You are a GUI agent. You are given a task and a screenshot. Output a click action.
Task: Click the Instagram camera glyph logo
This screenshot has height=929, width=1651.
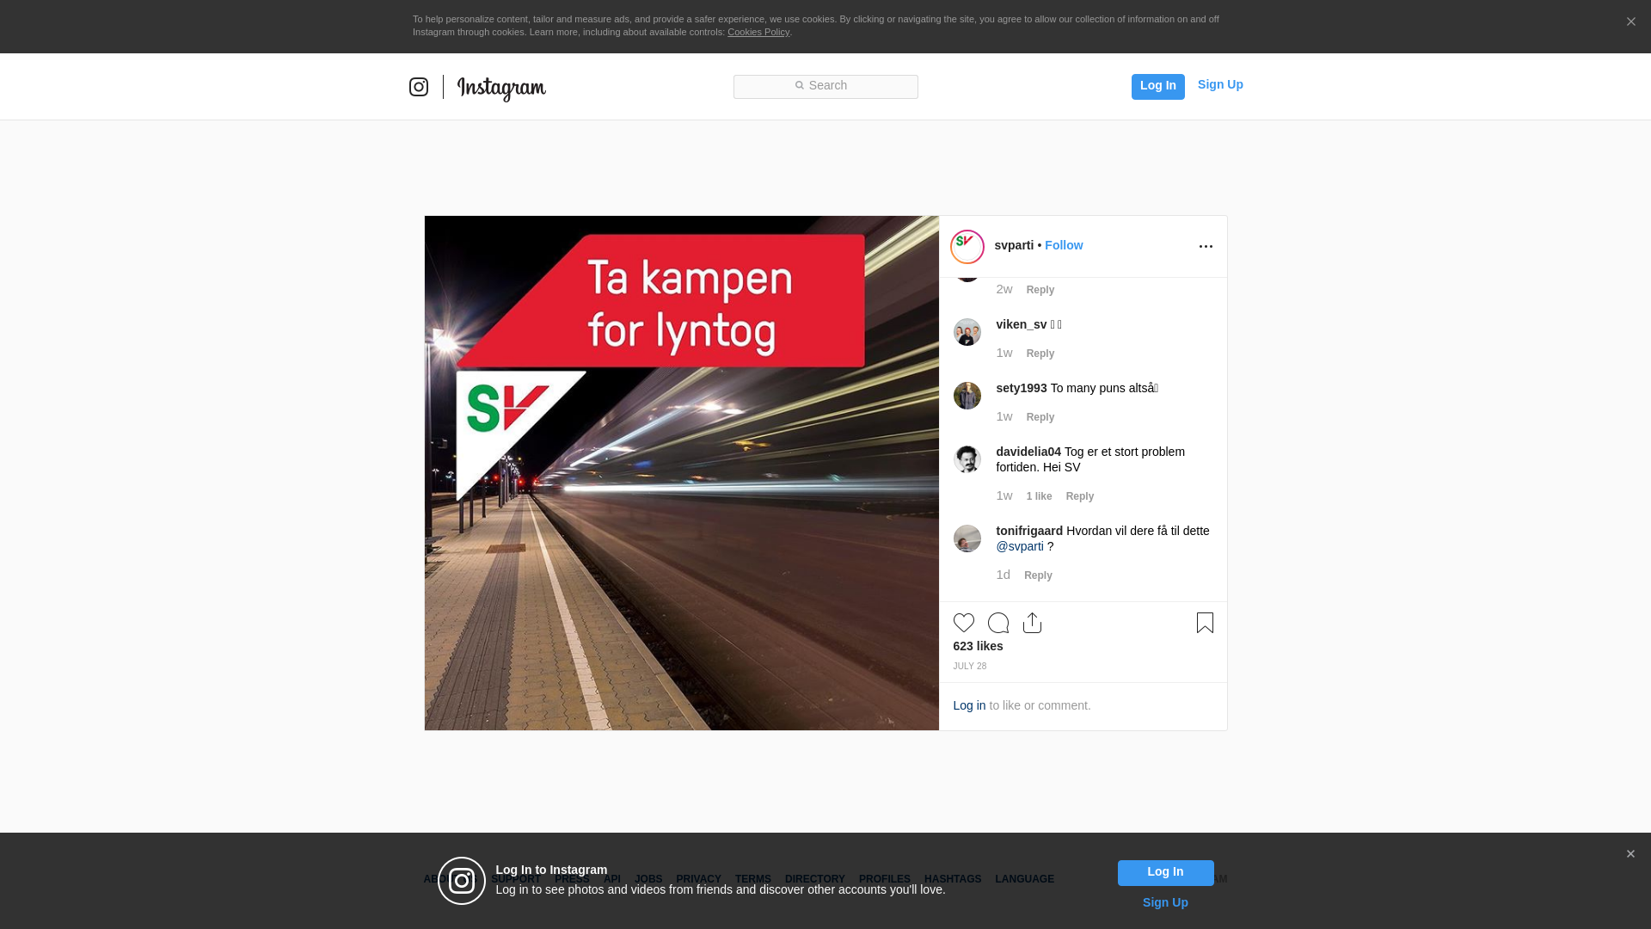coord(419,87)
